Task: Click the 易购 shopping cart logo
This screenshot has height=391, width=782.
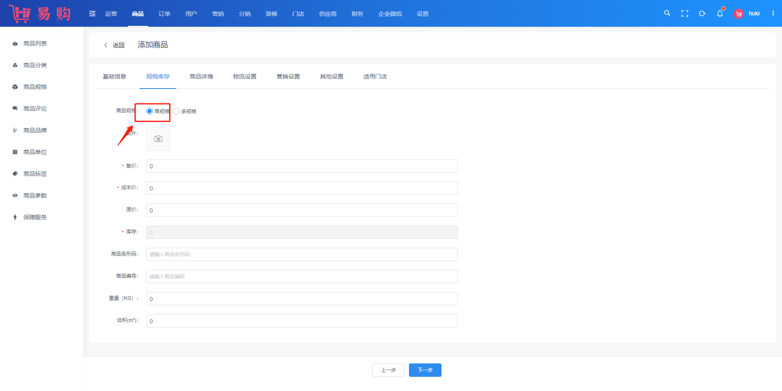Action: [x=40, y=14]
